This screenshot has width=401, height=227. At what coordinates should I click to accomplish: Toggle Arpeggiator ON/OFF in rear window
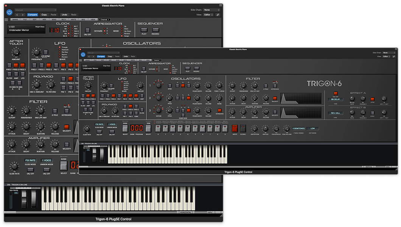(87, 30)
